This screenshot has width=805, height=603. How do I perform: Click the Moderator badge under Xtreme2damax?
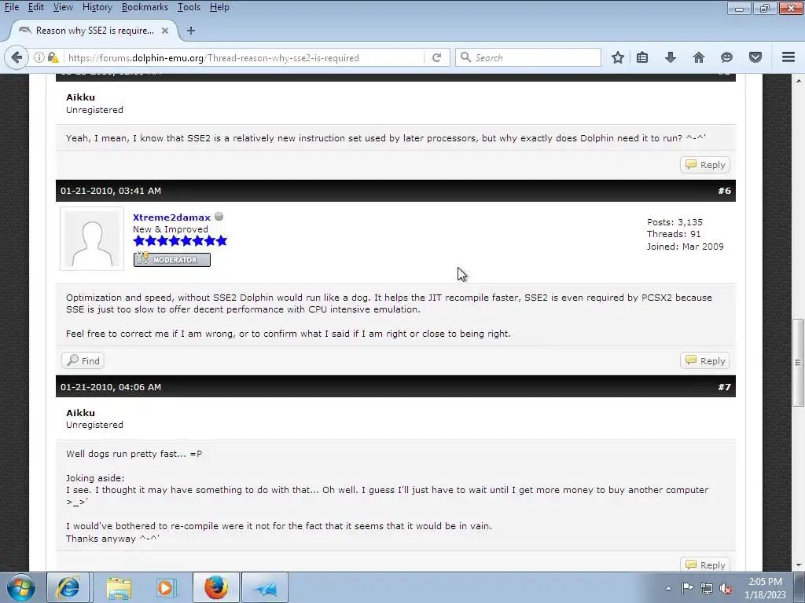click(x=172, y=259)
